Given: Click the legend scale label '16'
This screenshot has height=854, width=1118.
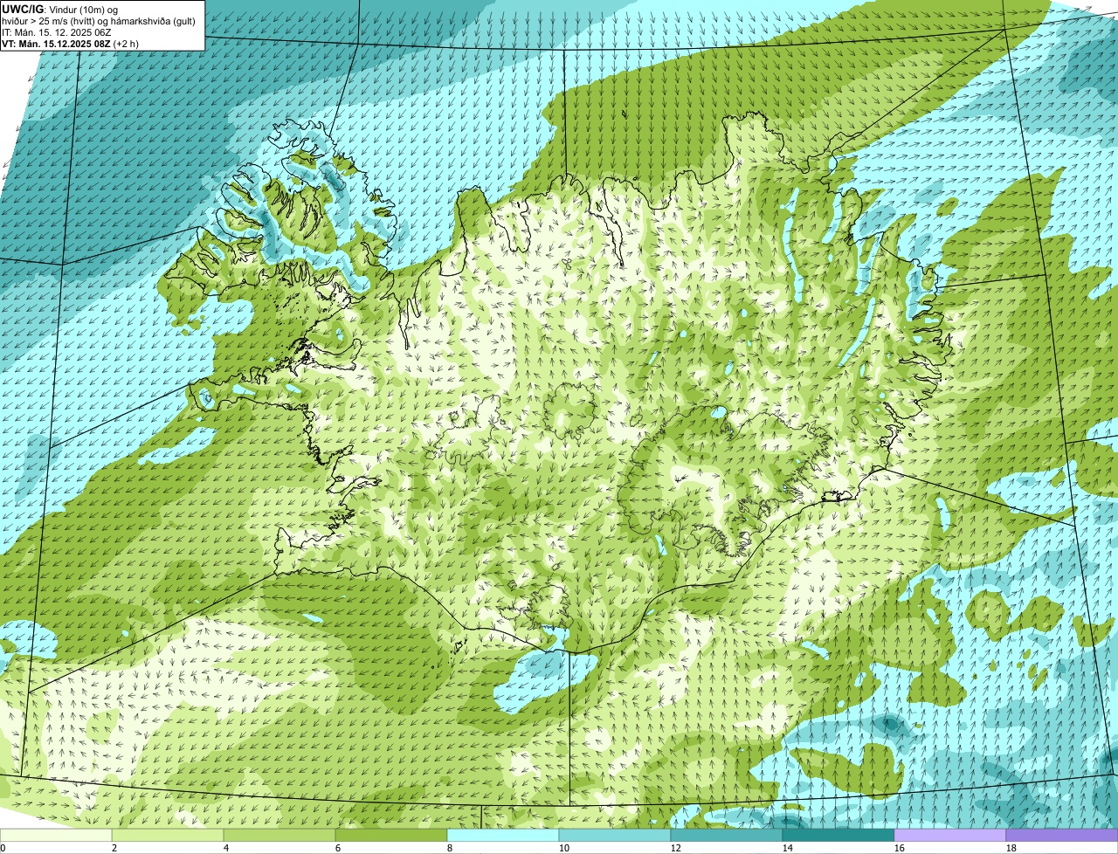Looking at the screenshot, I should 900,848.
